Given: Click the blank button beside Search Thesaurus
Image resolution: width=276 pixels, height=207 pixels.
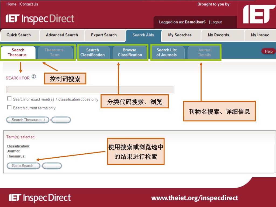Looking at the screenshot, I should point(61,120).
